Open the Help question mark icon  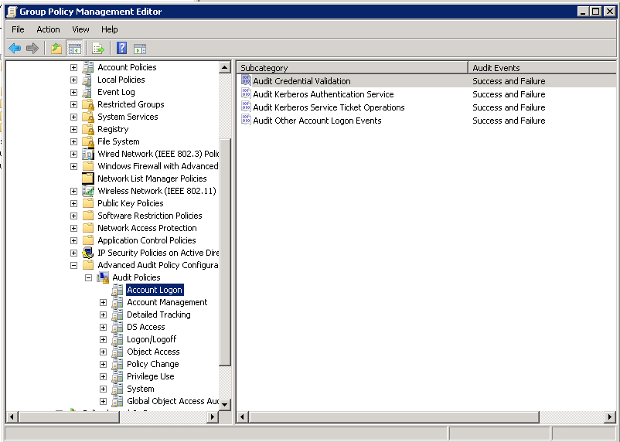[x=122, y=48]
